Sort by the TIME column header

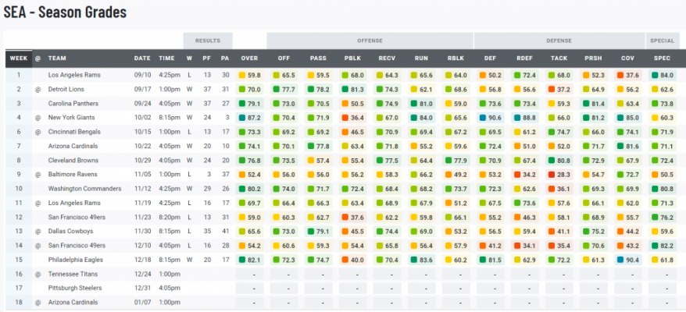[x=166, y=58]
